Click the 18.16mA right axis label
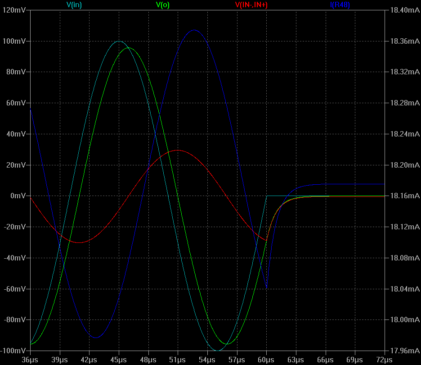The image size is (421, 365). point(405,196)
